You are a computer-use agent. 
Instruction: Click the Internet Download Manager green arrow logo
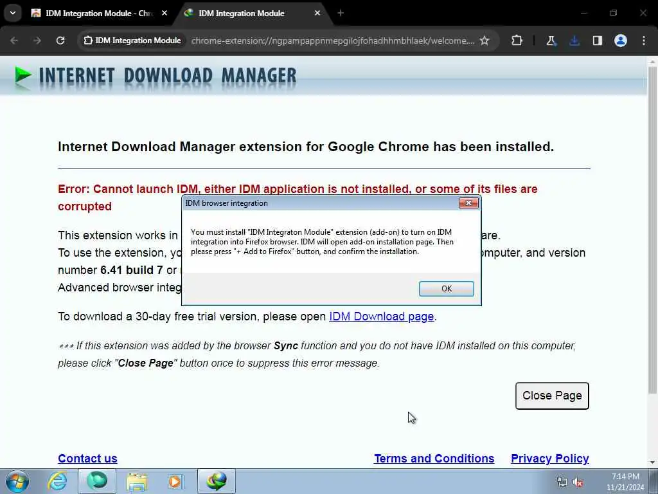[23, 77]
